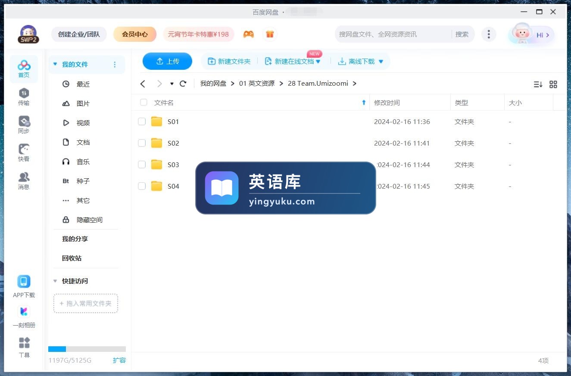Refresh the current folder listing

pyautogui.click(x=183, y=84)
